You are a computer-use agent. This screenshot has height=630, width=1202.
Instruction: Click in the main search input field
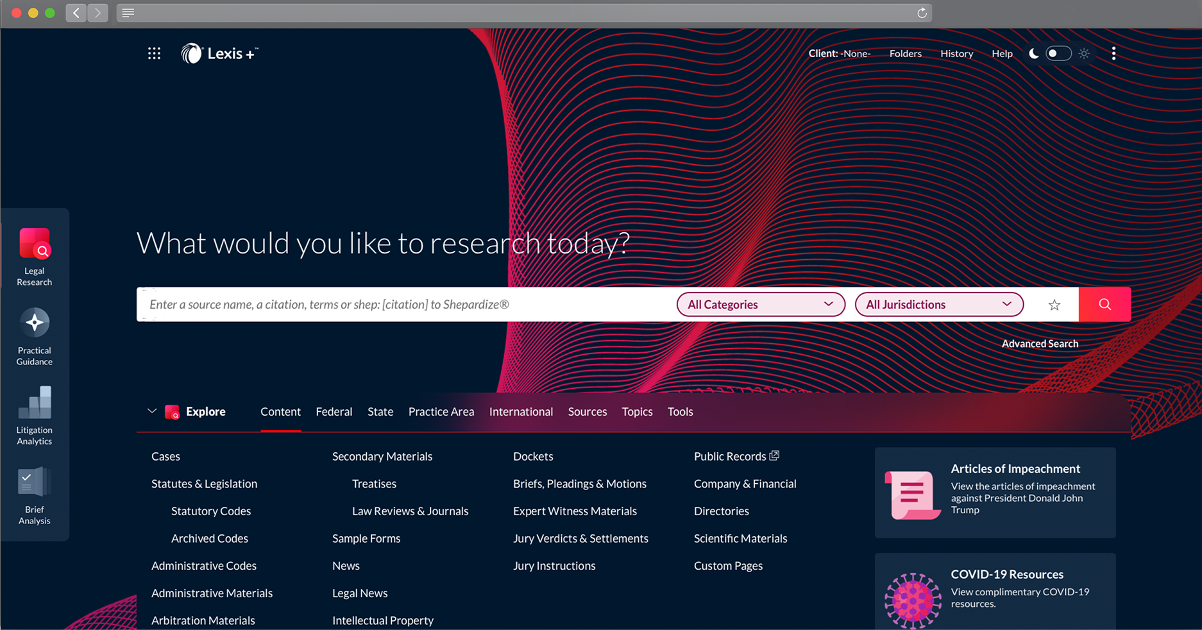(405, 304)
